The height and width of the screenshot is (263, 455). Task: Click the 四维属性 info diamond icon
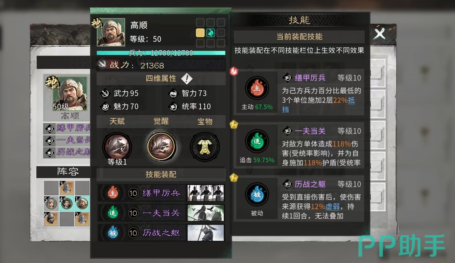click(x=187, y=78)
